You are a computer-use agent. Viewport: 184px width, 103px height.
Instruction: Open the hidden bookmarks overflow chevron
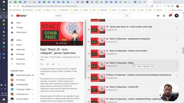[x=166, y=10]
